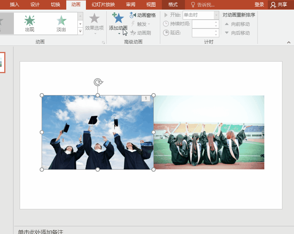The image size is (294, 234).
Task: Open the 动画窗格 animation pane
Action: (x=143, y=15)
